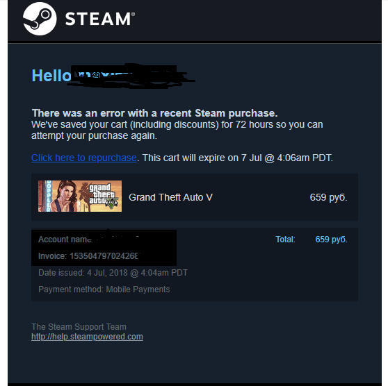
Task: Click the blue Total: label
Action: [x=285, y=240]
